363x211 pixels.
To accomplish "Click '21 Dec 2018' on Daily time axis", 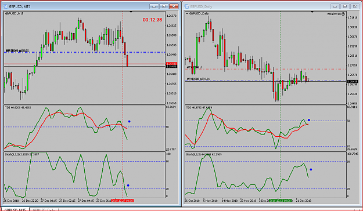I will pos(304,201).
